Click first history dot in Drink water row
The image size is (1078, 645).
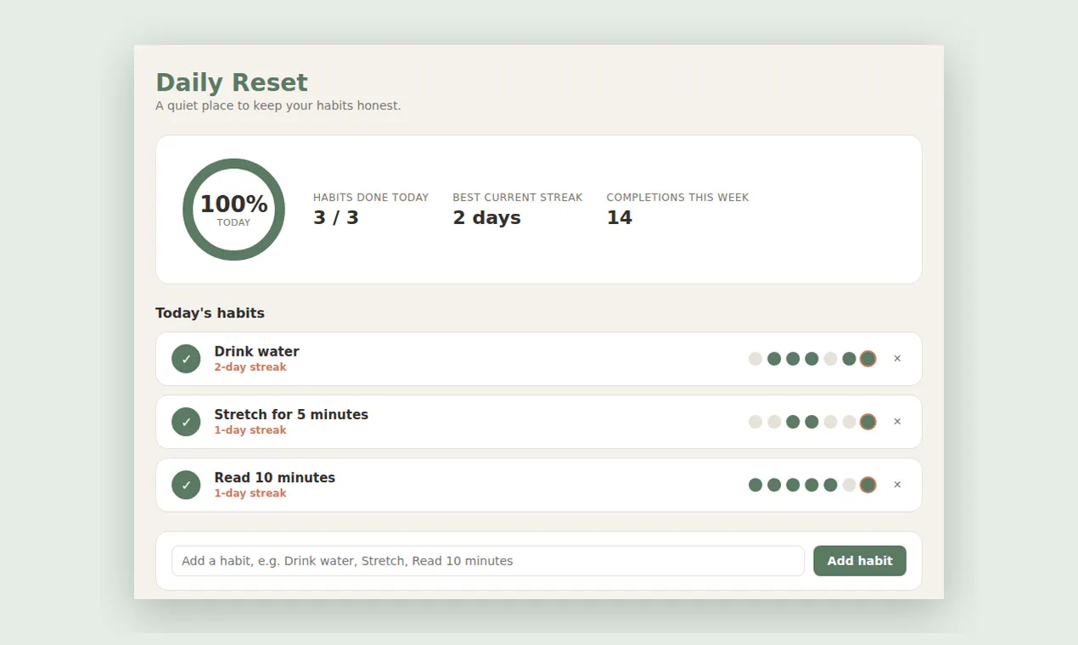pos(755,359)
